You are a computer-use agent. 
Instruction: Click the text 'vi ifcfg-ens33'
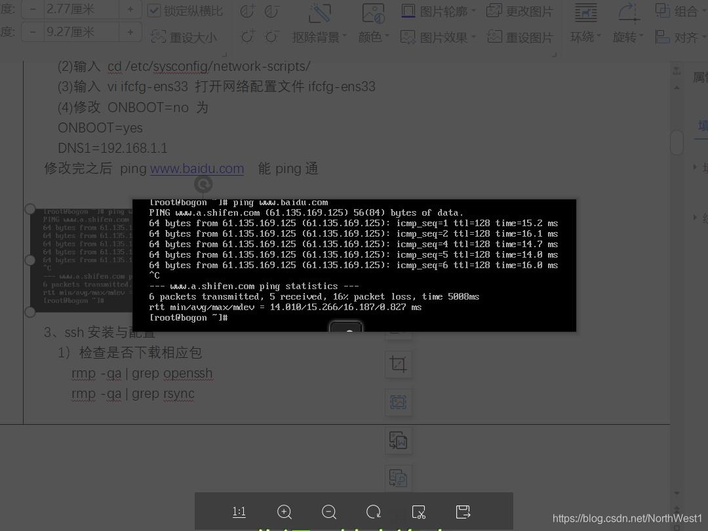(x=147, y=87)
